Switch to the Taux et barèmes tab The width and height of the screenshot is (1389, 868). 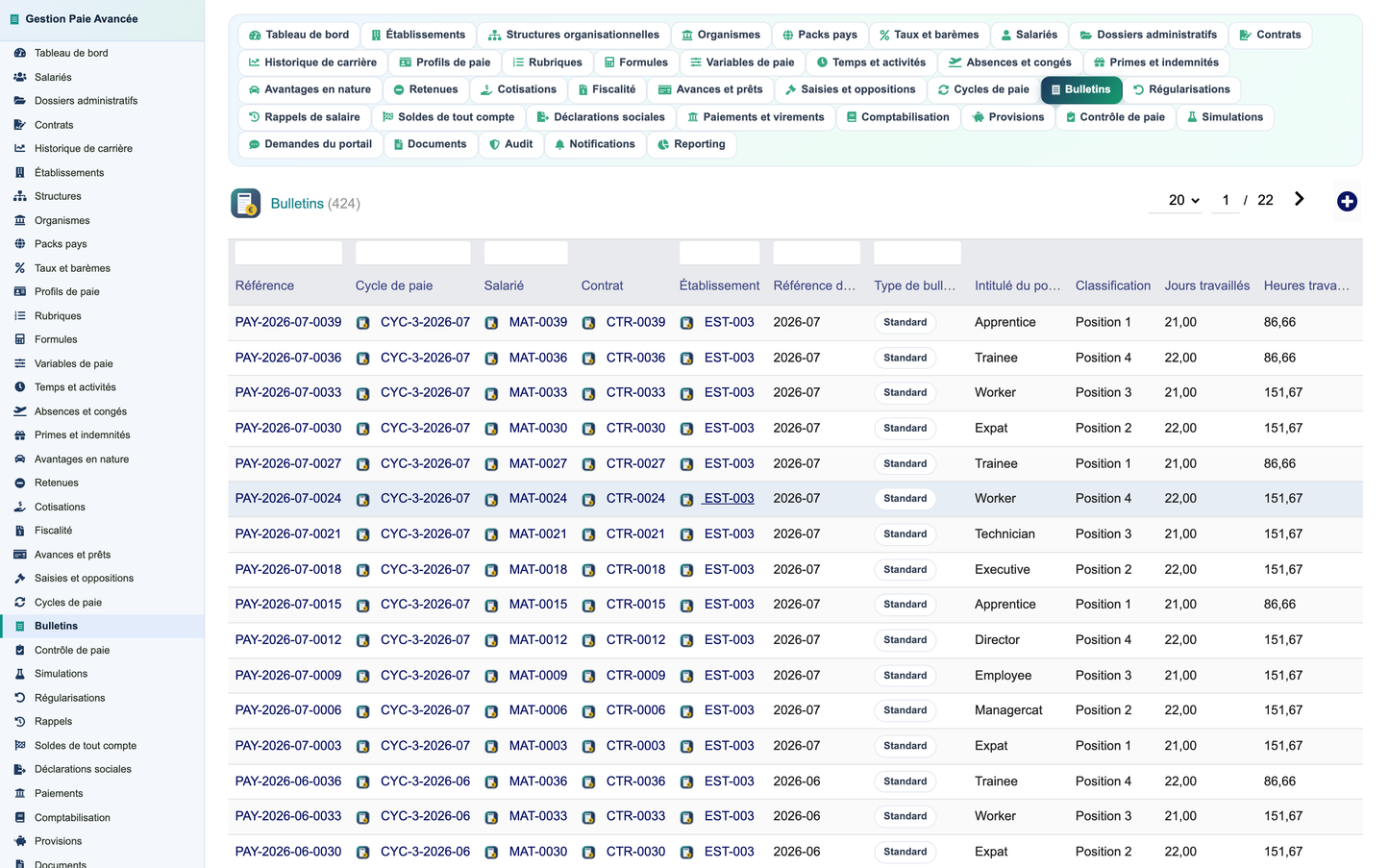pyautogui.click(x=929, y=35)
